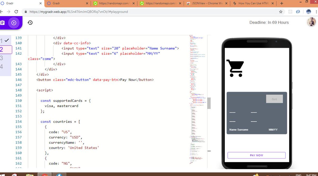
Task: Open the instructions clipboard icon in Gradr
Action: pyautogui.click(x=2, y=23)
